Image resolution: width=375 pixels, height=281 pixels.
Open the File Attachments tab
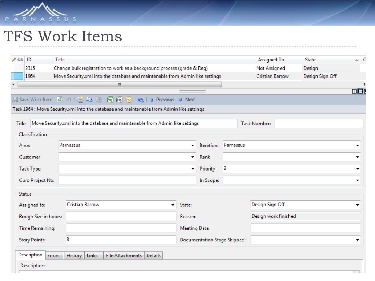[124, 256]
